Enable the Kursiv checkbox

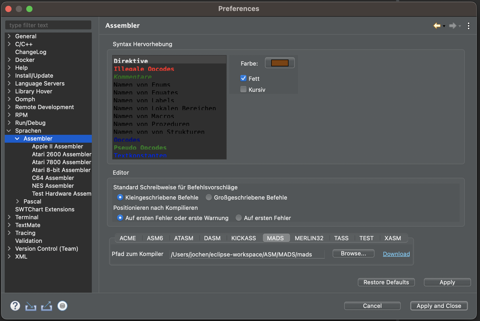[243, 89]
